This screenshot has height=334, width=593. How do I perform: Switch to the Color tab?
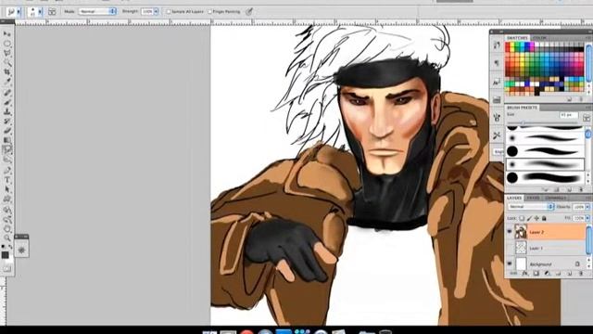point(539,38)
